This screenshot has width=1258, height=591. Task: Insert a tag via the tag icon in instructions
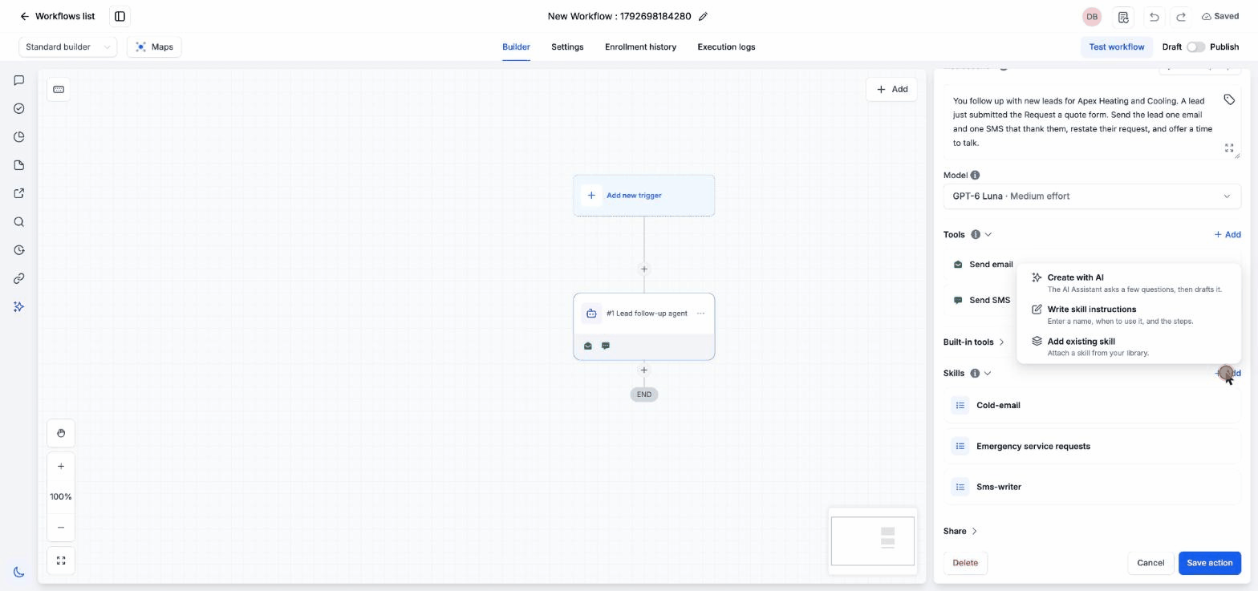tap(1228, 99)
